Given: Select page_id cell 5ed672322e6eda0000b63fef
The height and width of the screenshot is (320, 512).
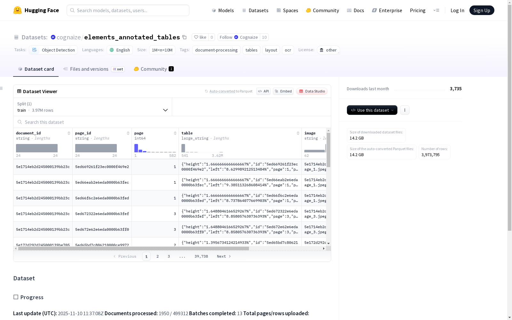Looking at the screenshot, I should [x=102, y=214].
